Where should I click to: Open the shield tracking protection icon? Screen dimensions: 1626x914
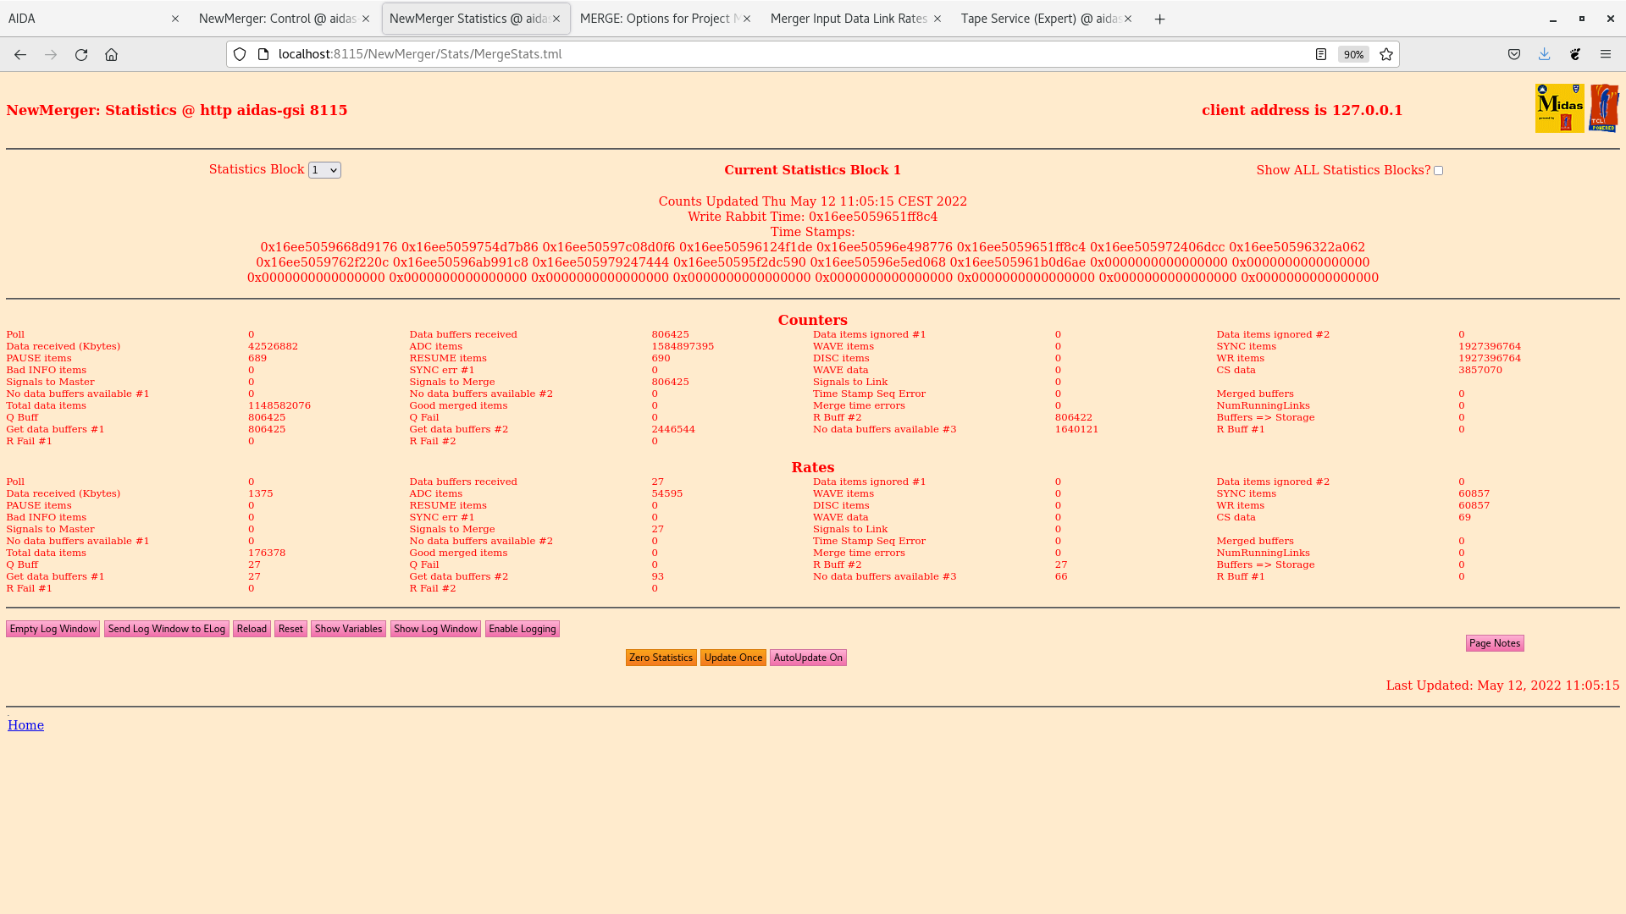[240, 54]
